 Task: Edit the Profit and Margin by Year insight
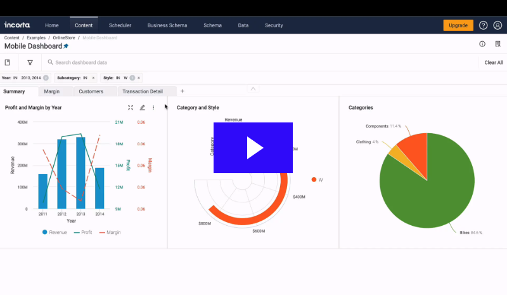coord(142,108)
